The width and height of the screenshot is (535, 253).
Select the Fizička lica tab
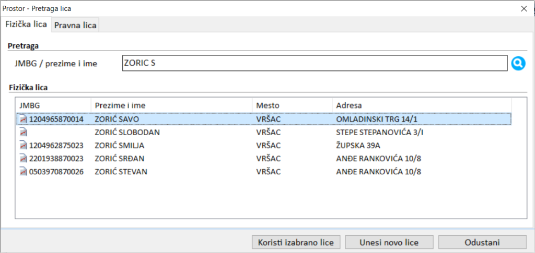(x=26, y=24)
